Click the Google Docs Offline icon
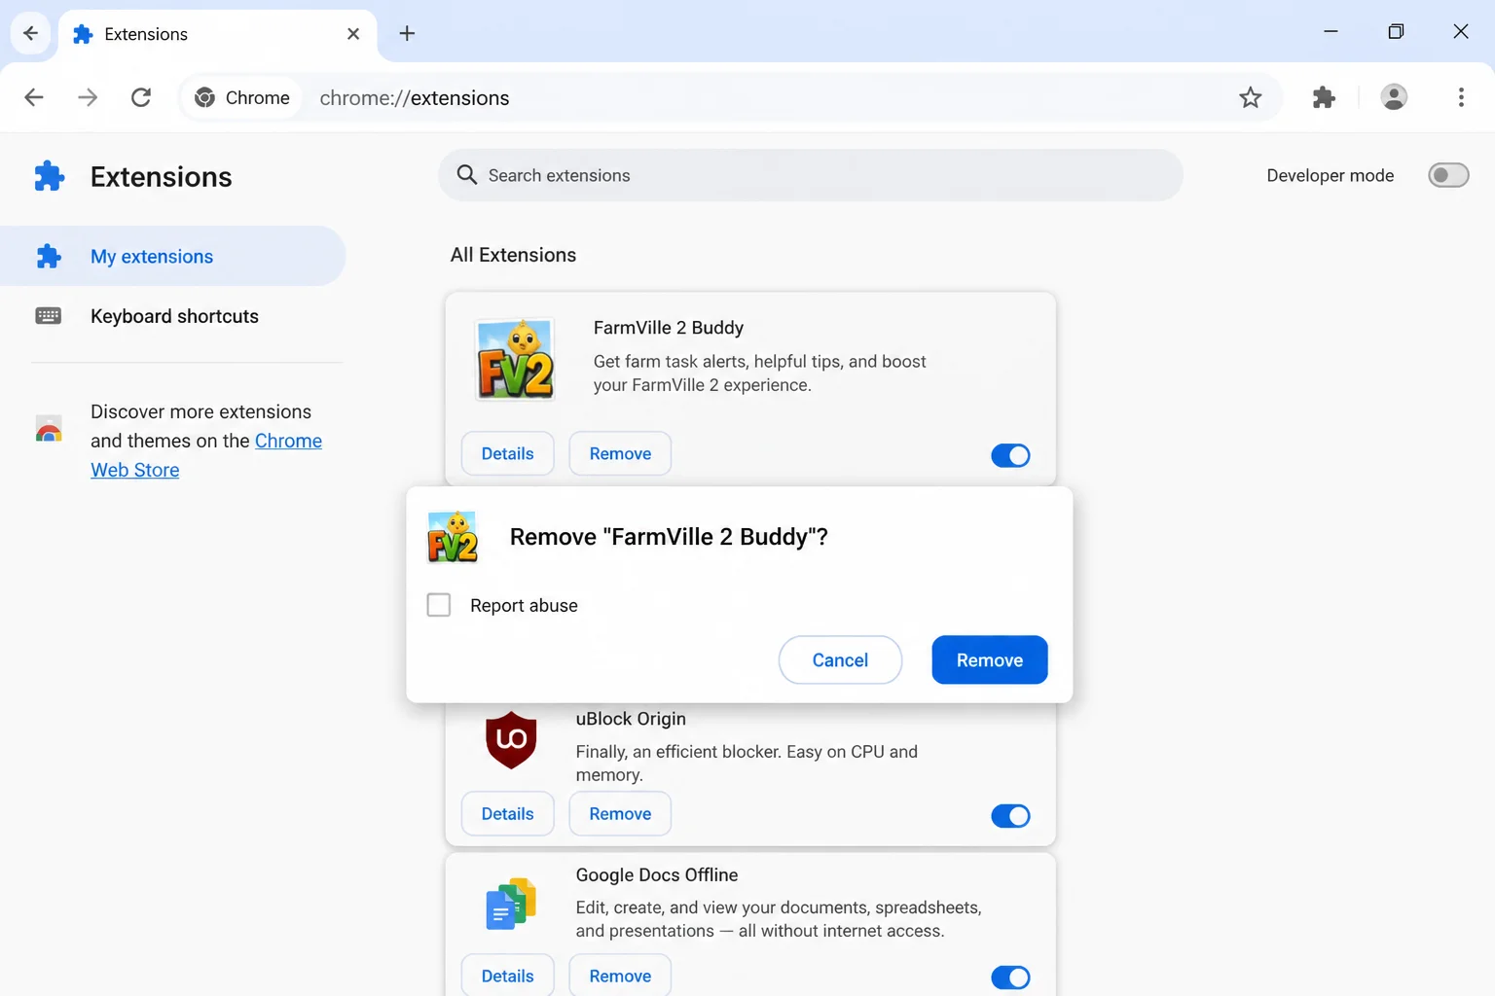Screen dimensions: 1495x996 tap(511, 904)
